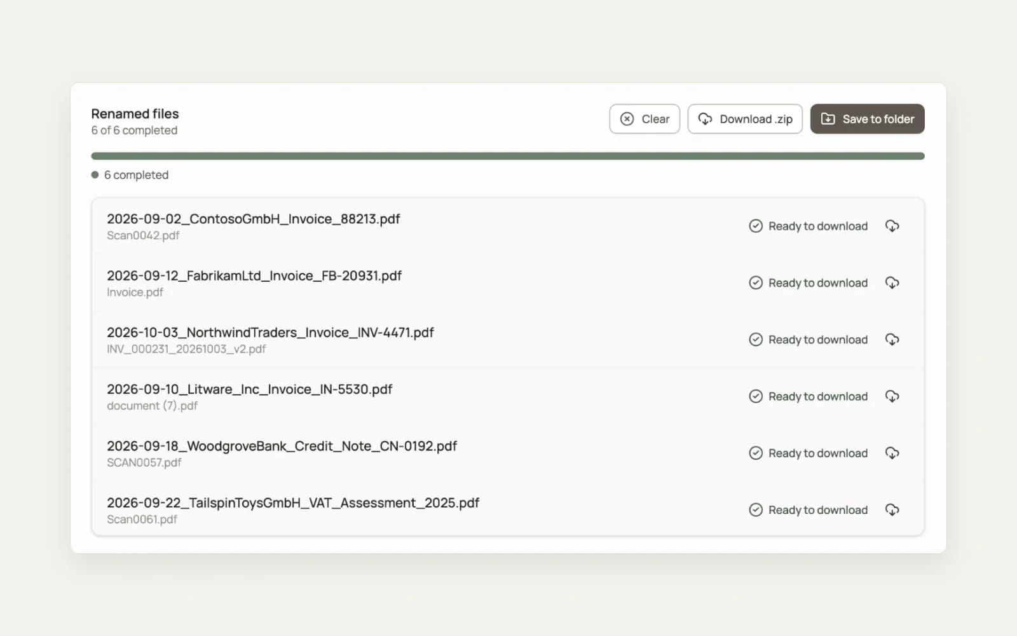Click 'Ready to download' for Litware_Inc file
The image size is (1017, 636).
pos(817,396)
